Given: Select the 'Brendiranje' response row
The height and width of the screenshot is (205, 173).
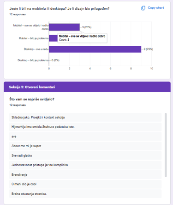Looking at the screenshot, I should click(85, 175).
